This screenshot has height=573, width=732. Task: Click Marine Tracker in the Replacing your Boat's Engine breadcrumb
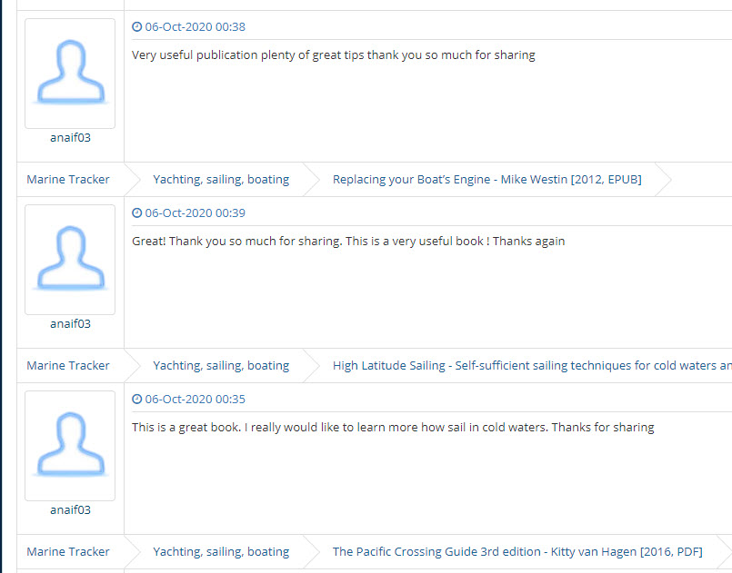(x=68, y=180)
